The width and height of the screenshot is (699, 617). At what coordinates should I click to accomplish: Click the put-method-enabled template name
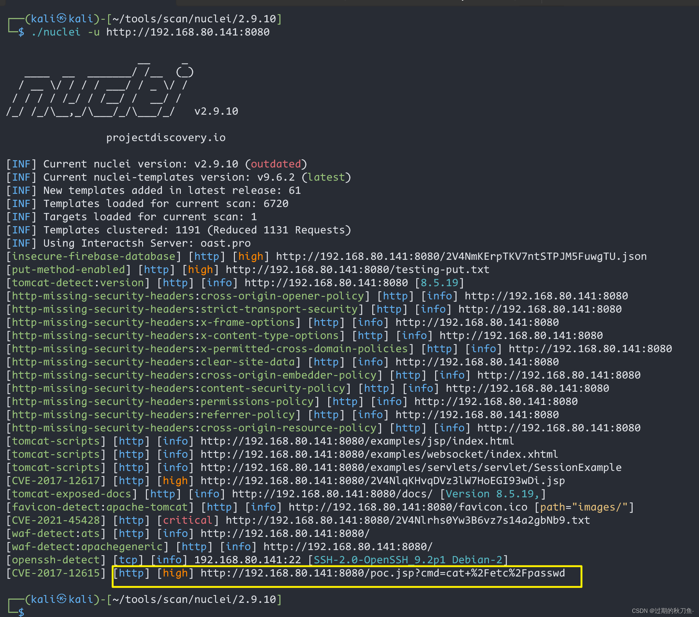coord(69,270)
